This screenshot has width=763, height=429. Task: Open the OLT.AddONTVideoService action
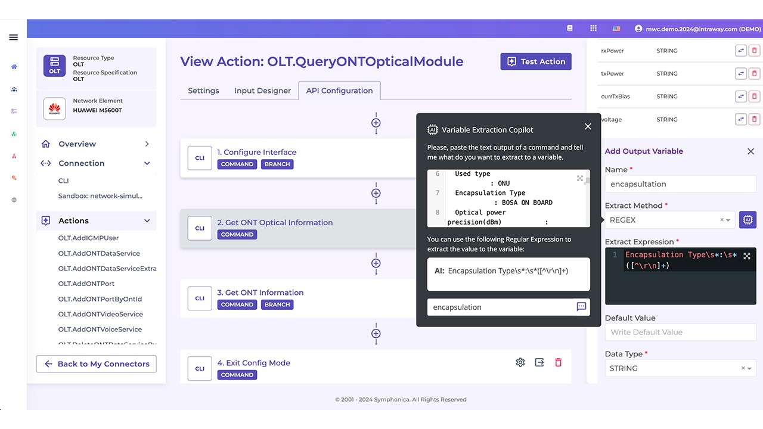(101, 314)
